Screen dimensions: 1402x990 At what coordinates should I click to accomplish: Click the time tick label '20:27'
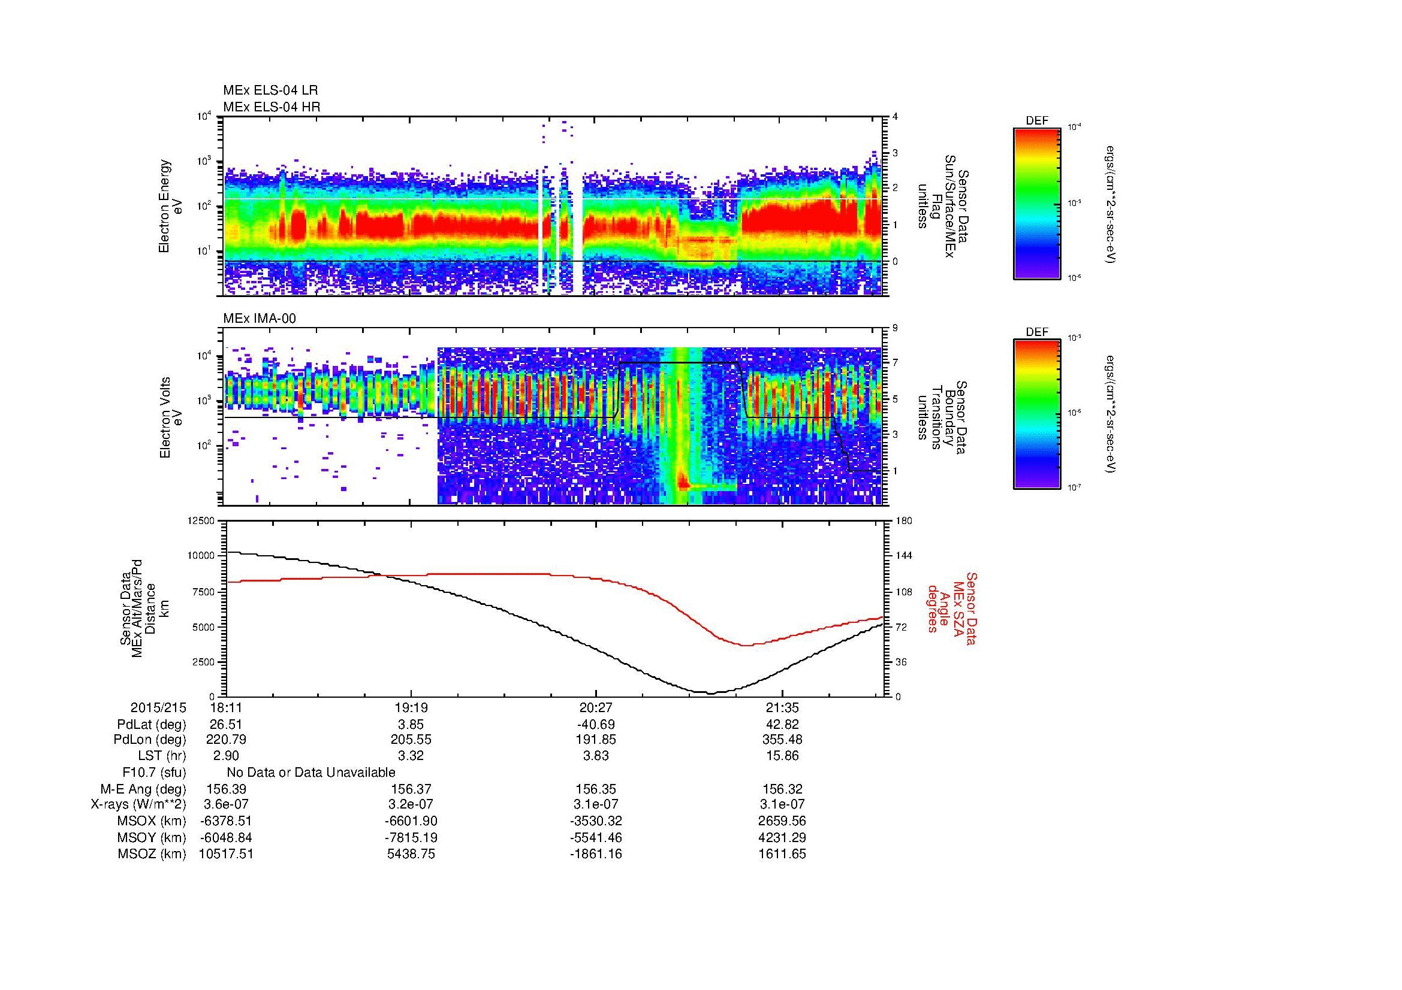coord(595,708)
